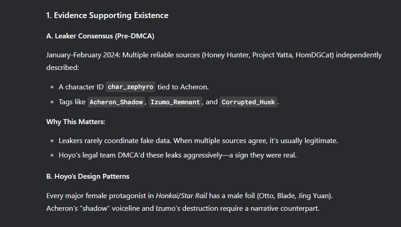Click the bullet before 'Leakers rarely coordinate'
The width and height of the screenshot is (401, 227).
(x=52, y=141)
